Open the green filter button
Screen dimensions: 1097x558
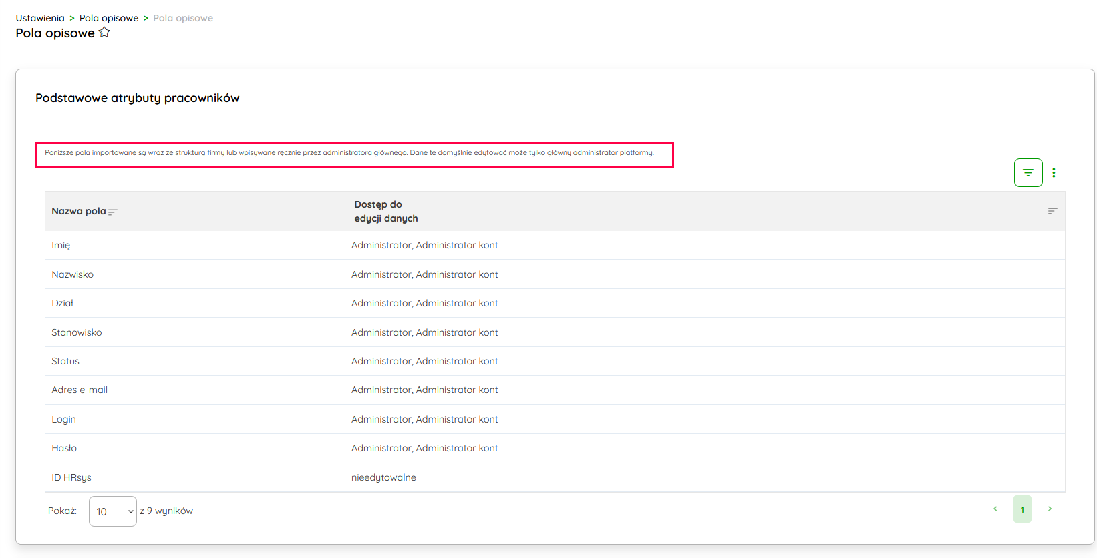coord(1028,173)
